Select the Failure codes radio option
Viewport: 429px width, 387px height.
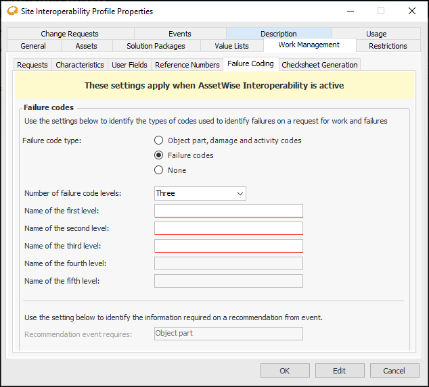[159, 155]
